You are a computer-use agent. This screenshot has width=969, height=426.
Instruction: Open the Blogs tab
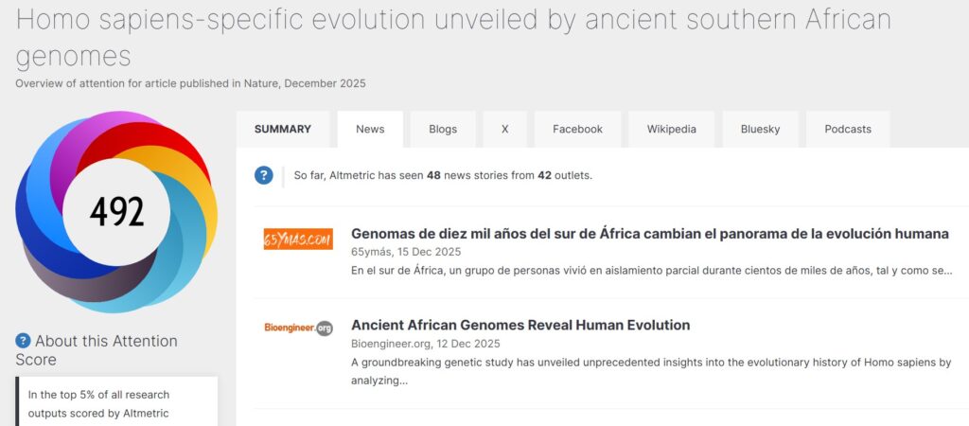(443, 130)
